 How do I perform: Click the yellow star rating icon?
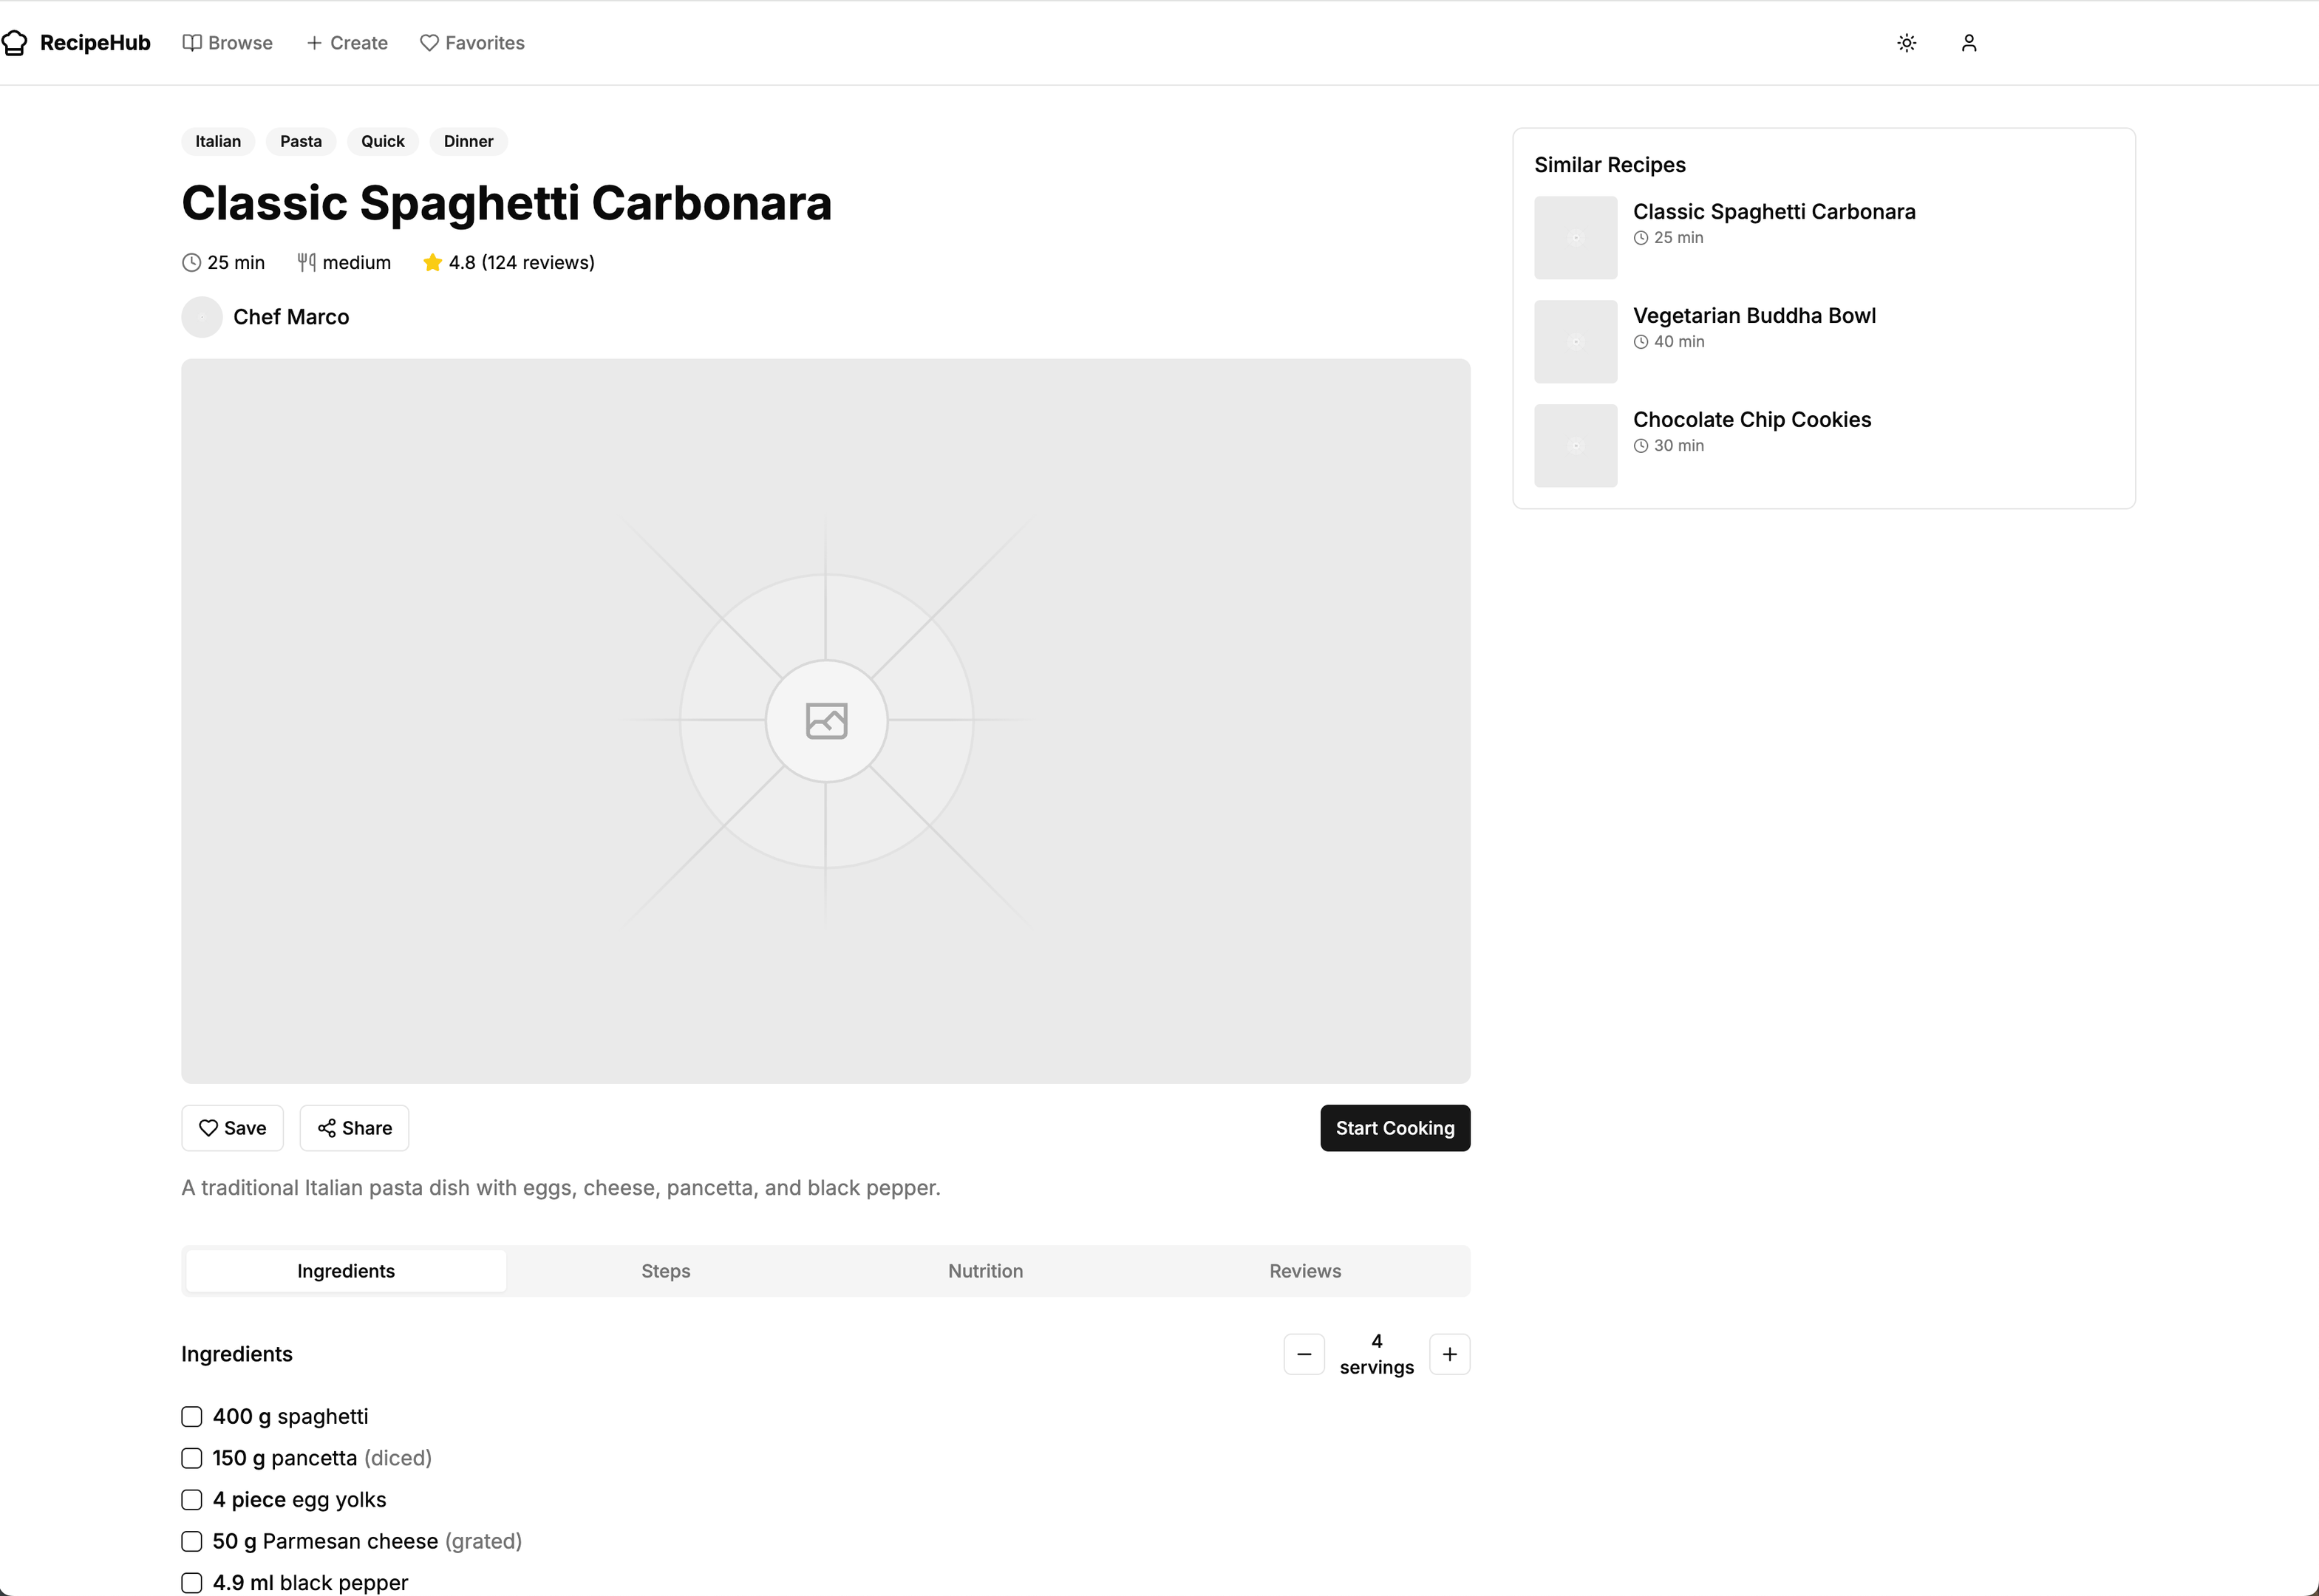(432, 263)
